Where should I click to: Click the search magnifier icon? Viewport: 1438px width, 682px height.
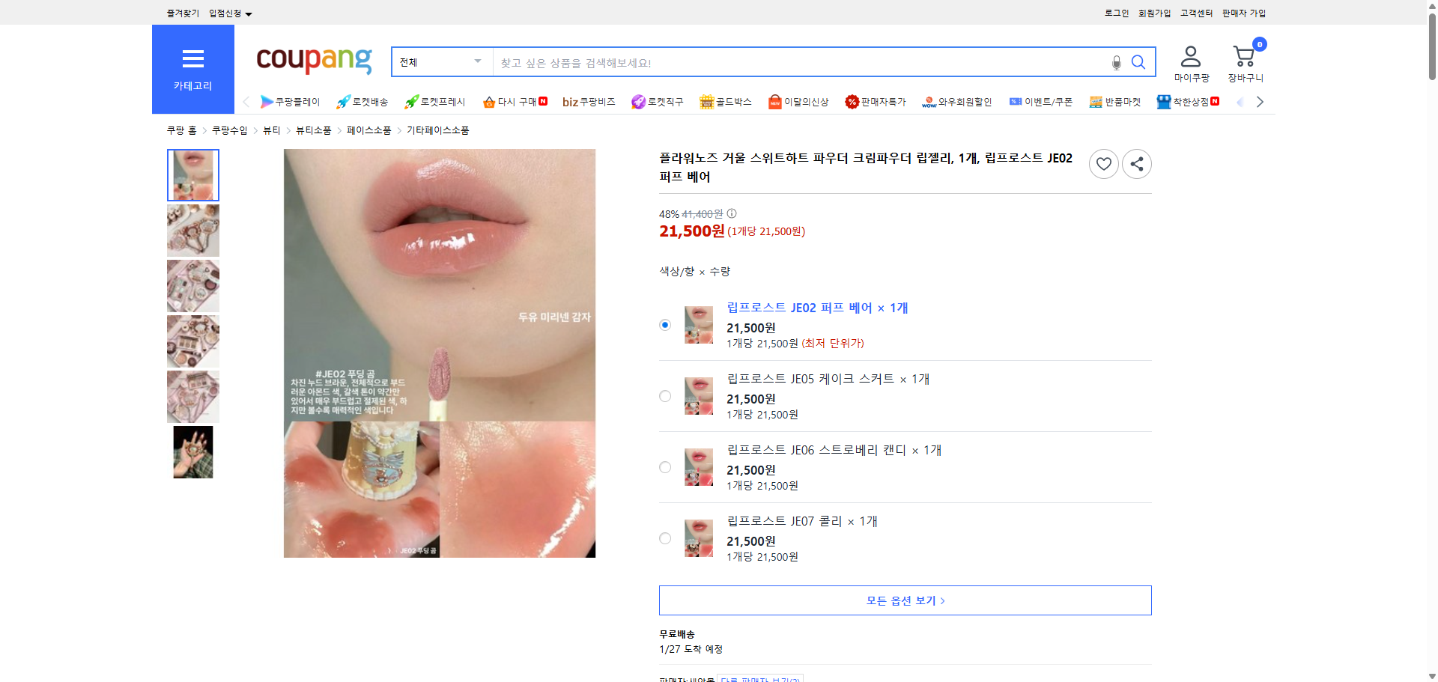point(1138,62)
